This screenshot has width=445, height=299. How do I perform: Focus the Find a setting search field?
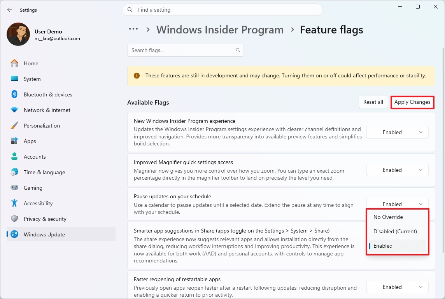[x=223, y=10]
